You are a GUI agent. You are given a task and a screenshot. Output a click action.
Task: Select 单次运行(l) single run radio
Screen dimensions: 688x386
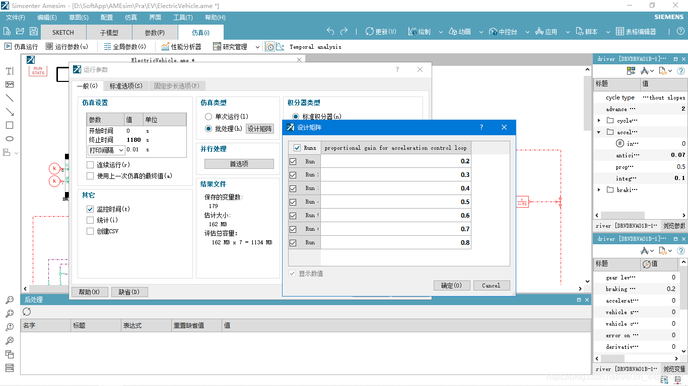pos(209,117)
